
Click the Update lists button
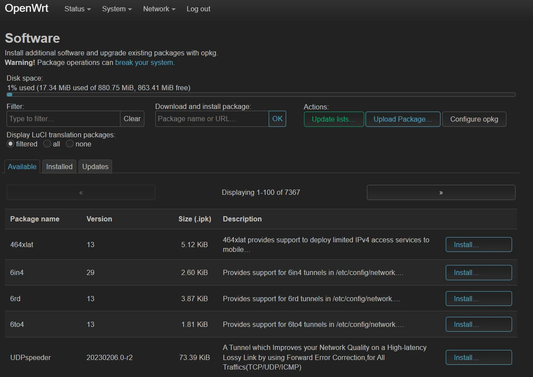tap(334, 119)
